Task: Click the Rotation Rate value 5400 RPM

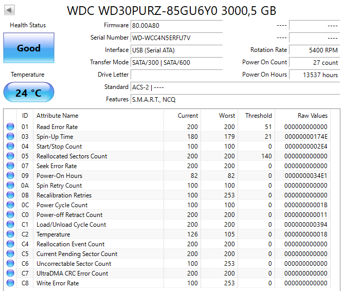Action: coord(315,50)
